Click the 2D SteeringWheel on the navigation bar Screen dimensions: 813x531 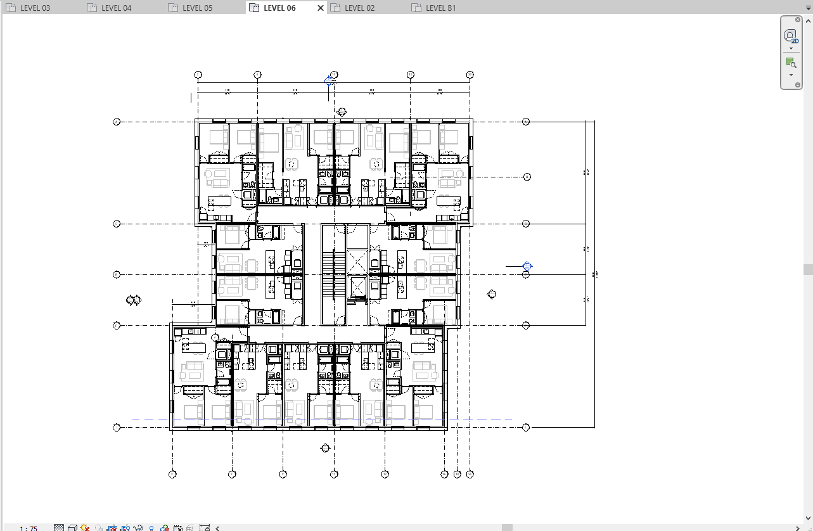coord(791,37)
